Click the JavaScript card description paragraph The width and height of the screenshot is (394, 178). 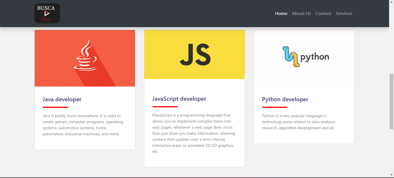pyautogui.click(x=194, y=133)
